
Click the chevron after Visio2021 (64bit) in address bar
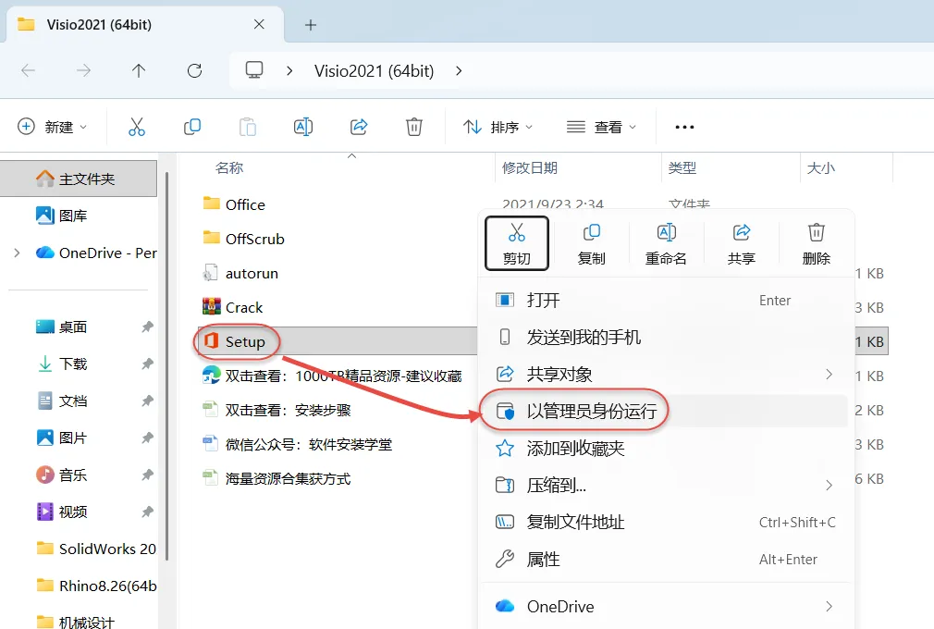pyautogui.click(x=459, y=71)
